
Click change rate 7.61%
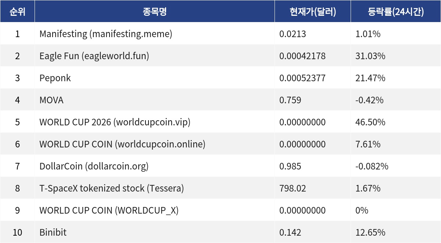coord(368,144)
